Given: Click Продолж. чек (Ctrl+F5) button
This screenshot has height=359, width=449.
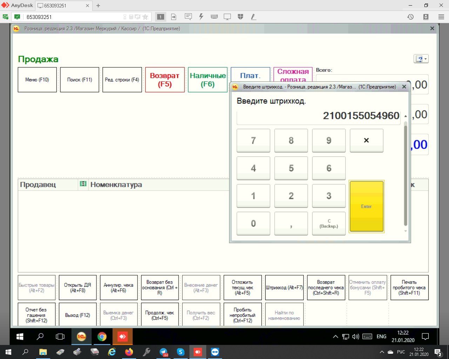Looking at the screenshot, I should coord(160,314).
